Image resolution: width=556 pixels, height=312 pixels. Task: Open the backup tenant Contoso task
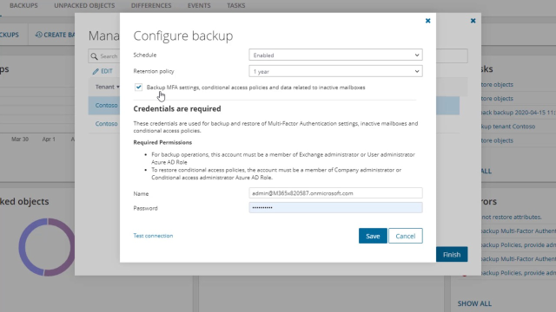coord(508,127)
